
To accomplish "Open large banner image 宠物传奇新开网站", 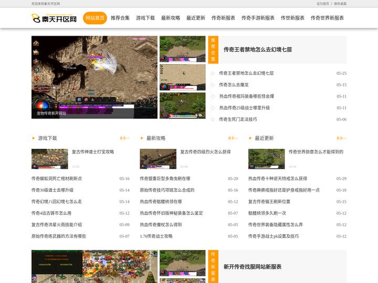I will click(94, 77).
